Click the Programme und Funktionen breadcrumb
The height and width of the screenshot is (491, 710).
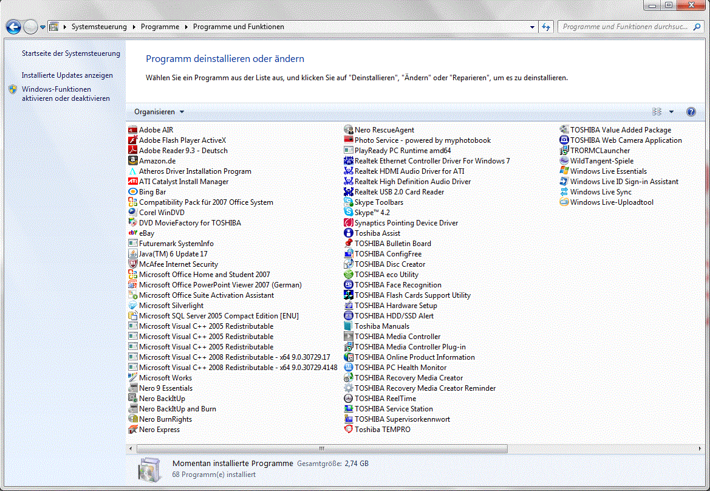(x=239, y=27)
